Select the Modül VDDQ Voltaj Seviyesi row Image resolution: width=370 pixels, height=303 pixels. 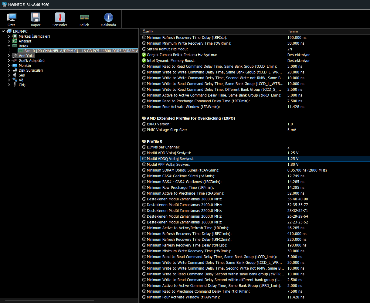[255, 158]
